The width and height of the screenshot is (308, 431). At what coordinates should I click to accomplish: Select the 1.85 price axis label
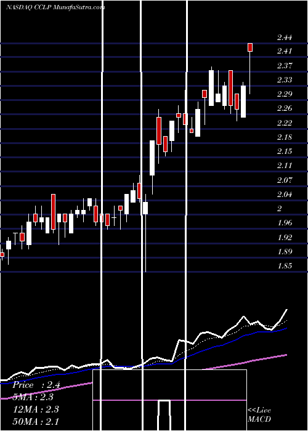pos(285,266)
